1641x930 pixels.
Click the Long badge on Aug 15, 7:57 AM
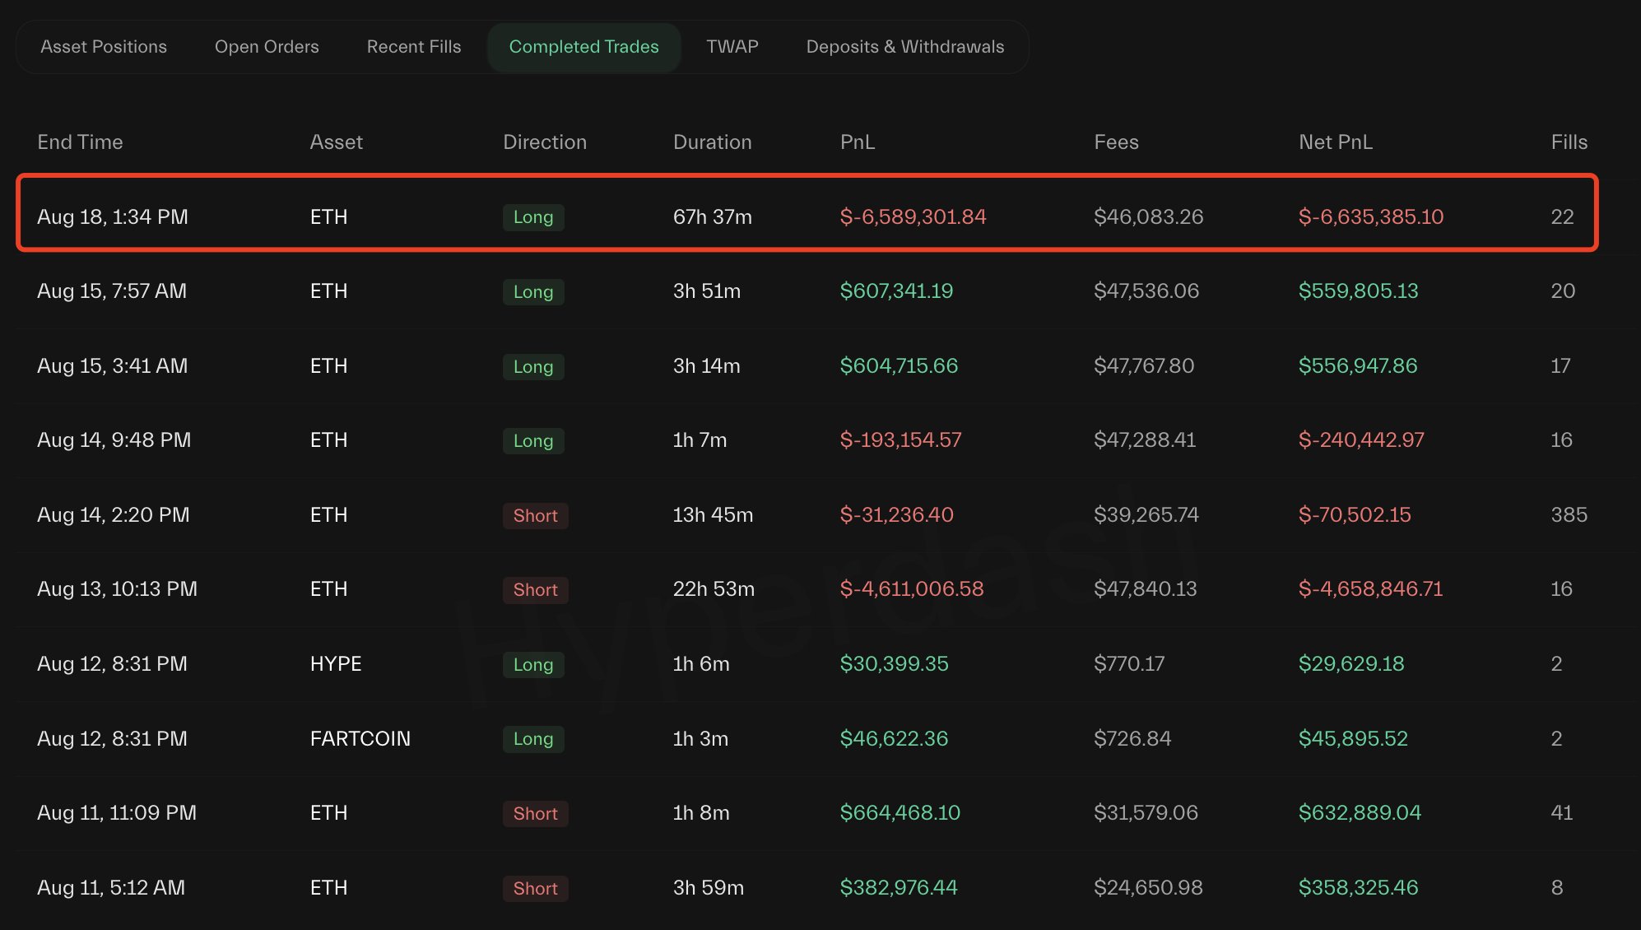click(532, 291)
